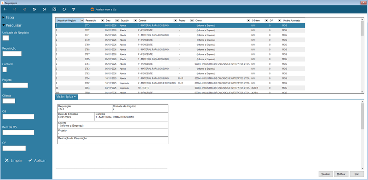Open the Unidade de Negócio column filter dropdown
The height and width of the screenshot is (180, 368).
point(82,20)
